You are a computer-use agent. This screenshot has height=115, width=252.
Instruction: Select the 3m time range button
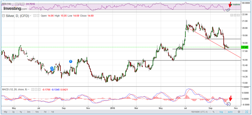coord(29,112)
